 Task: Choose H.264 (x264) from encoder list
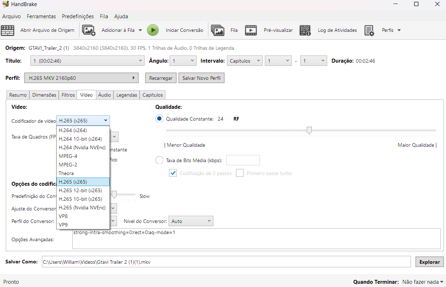(83, 130)
